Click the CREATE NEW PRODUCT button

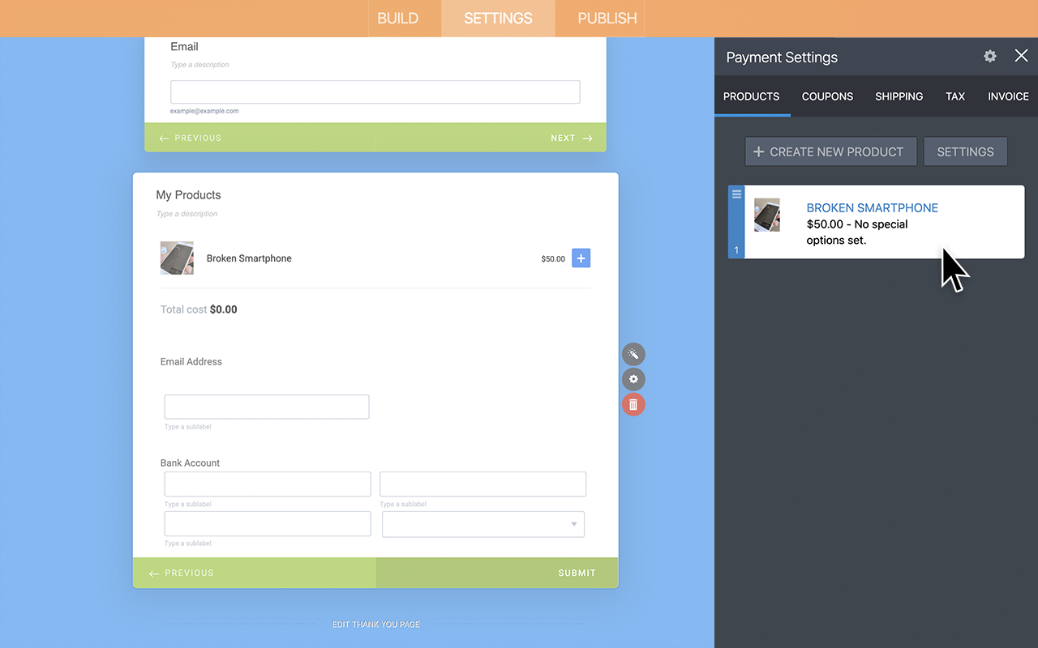830,151
